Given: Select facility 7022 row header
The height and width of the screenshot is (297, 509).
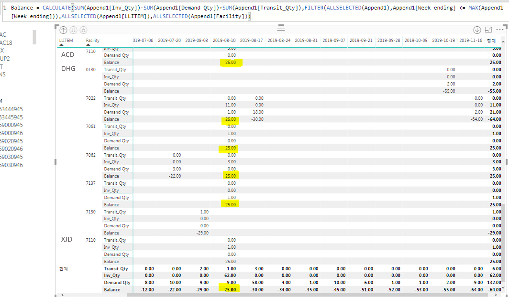Looking at the screenshot, I should (91, 98).
